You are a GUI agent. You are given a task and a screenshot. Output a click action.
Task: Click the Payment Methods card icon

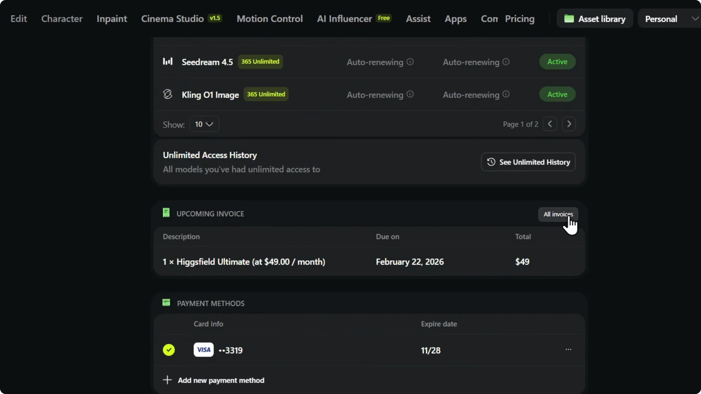(x=166, y=302)
